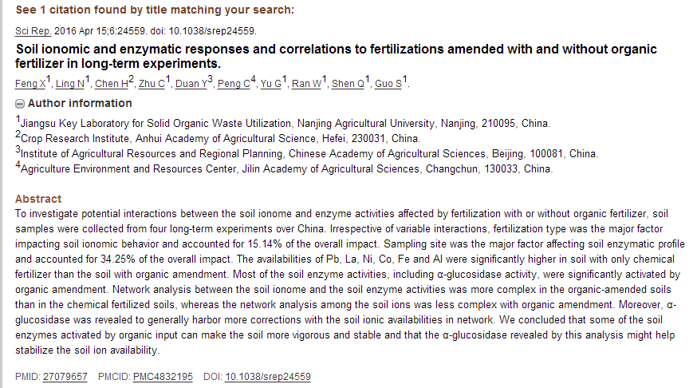Open author Yu G link
Screen dimensions: 697x388
pyautogui.click(x=270, y=84)
